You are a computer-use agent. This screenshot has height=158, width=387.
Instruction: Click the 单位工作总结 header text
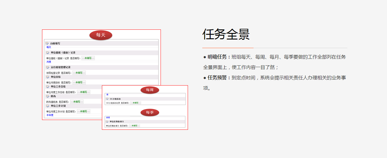58,87
